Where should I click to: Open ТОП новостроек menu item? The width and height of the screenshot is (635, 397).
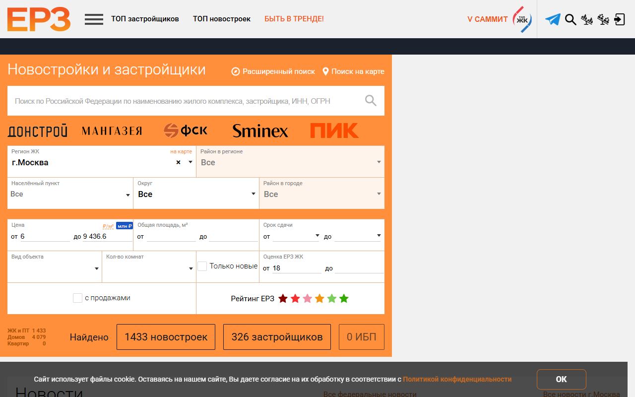(222, 19)
